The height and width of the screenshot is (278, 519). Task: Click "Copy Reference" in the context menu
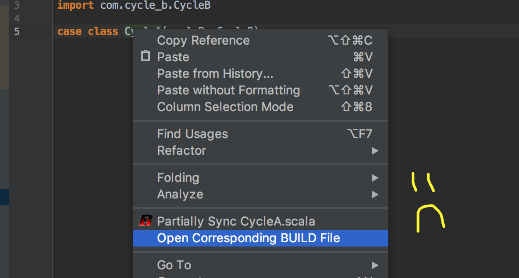(x=203, y=40)
